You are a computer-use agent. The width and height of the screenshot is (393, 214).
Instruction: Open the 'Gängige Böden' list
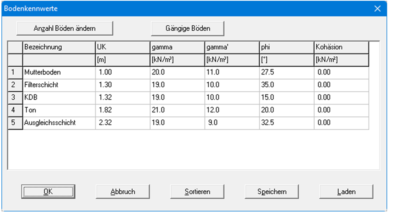[188, 28]
